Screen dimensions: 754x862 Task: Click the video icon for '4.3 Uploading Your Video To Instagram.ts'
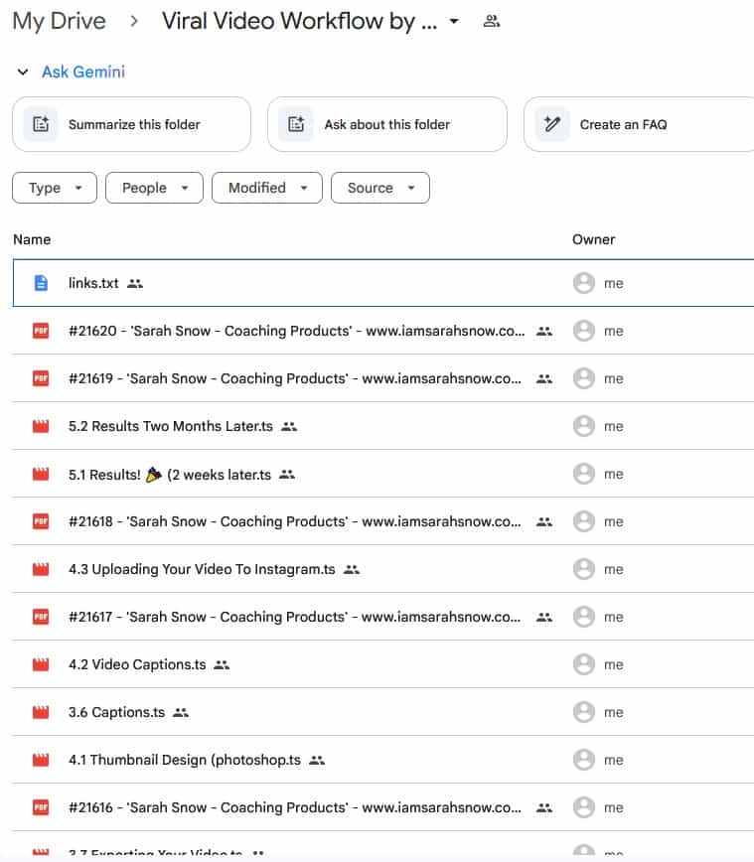pos(39,568)
